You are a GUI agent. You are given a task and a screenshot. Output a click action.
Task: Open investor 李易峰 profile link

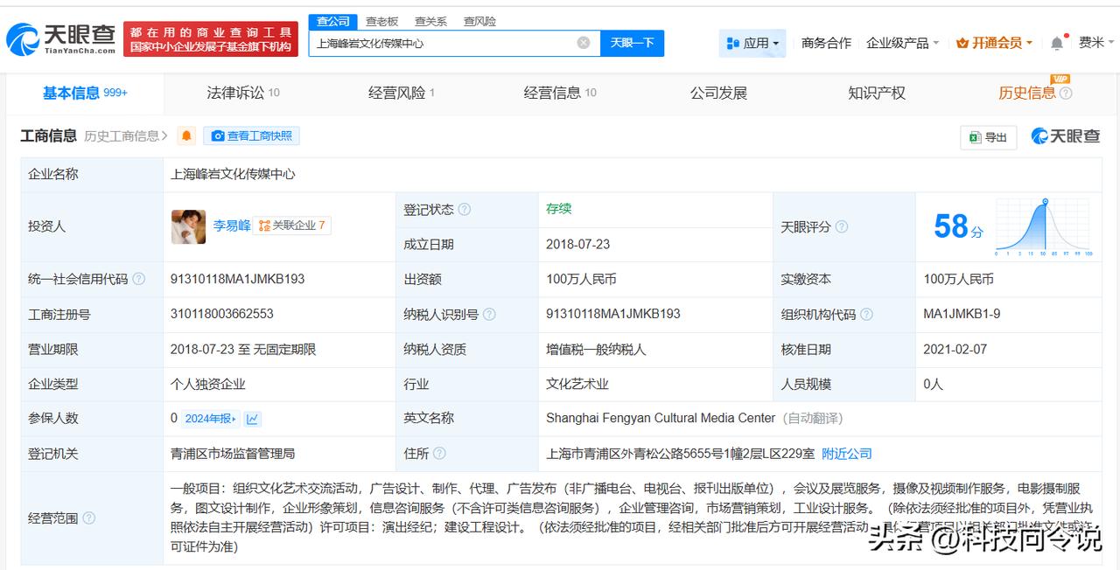[x=232, y=226]
